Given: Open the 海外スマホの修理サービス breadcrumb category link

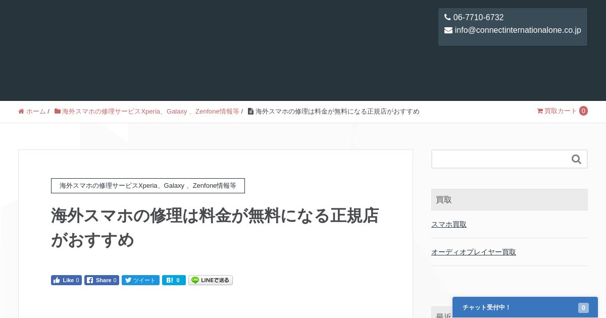Looking at the screenshot, I should click(150, 112).
